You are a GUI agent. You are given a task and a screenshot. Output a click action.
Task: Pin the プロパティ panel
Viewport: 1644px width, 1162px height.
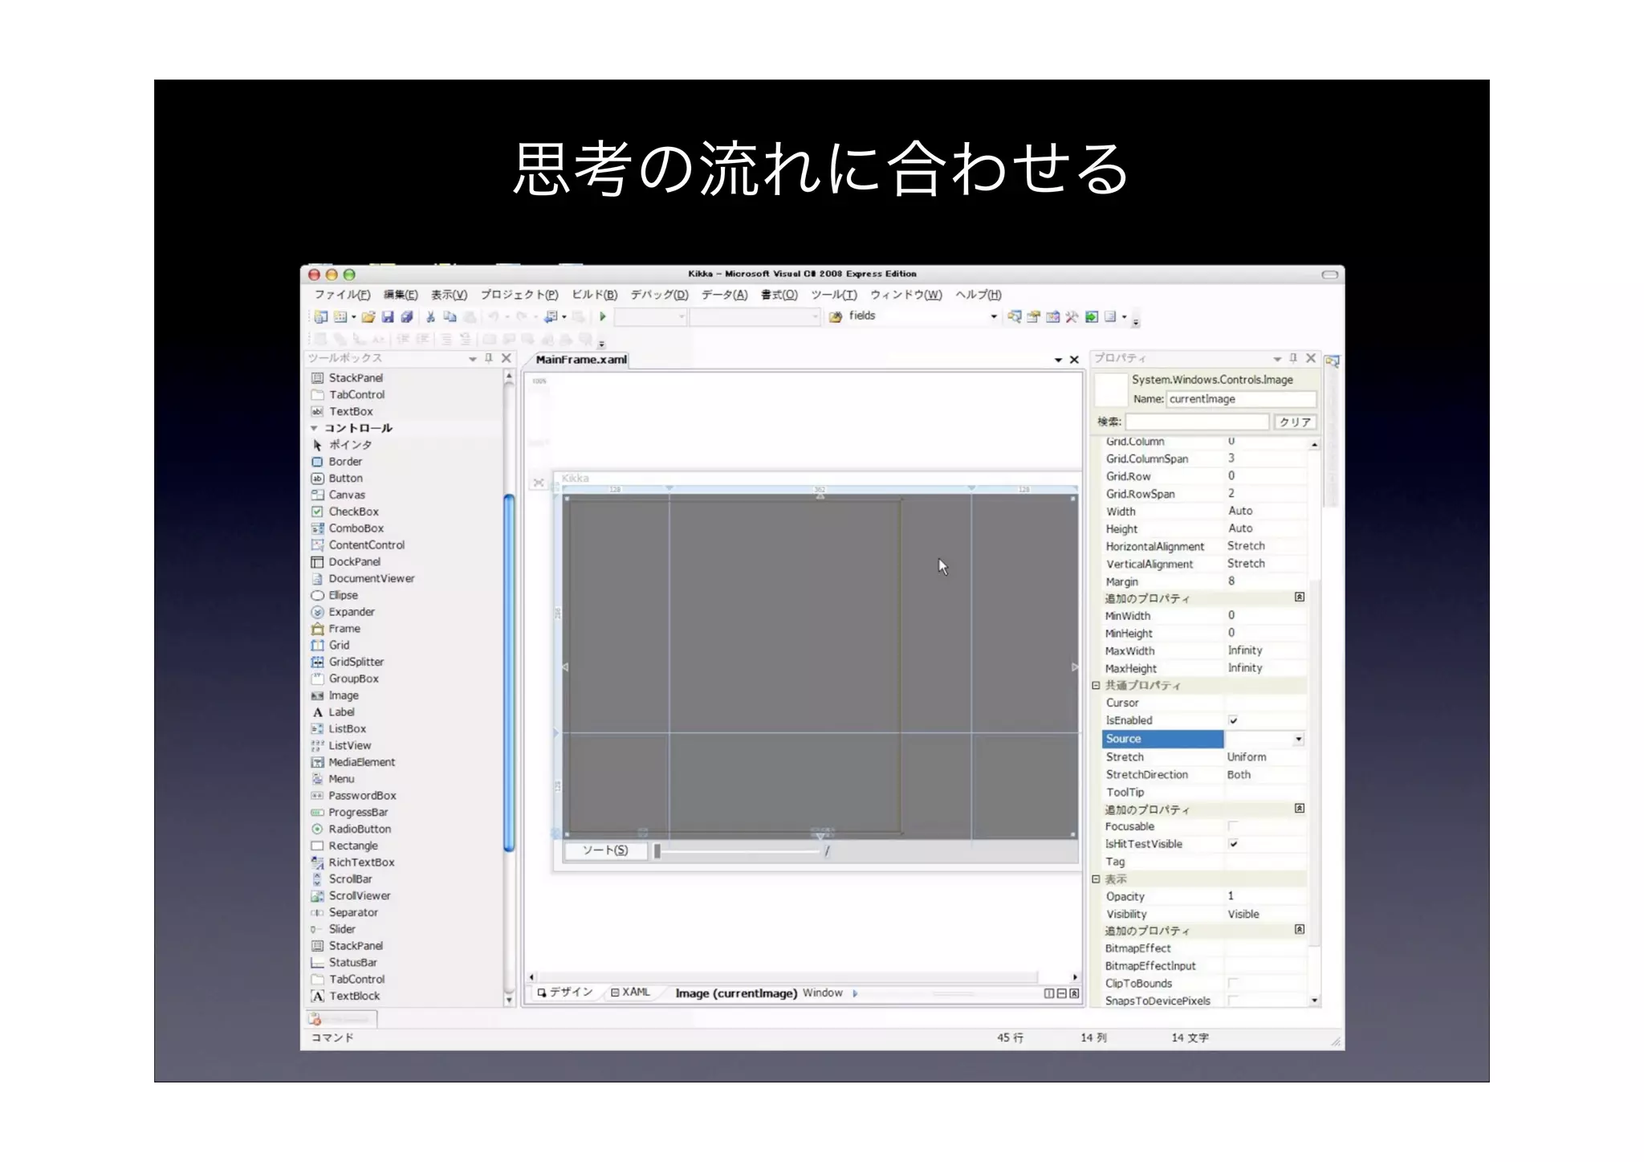(x=1293, y=358)
